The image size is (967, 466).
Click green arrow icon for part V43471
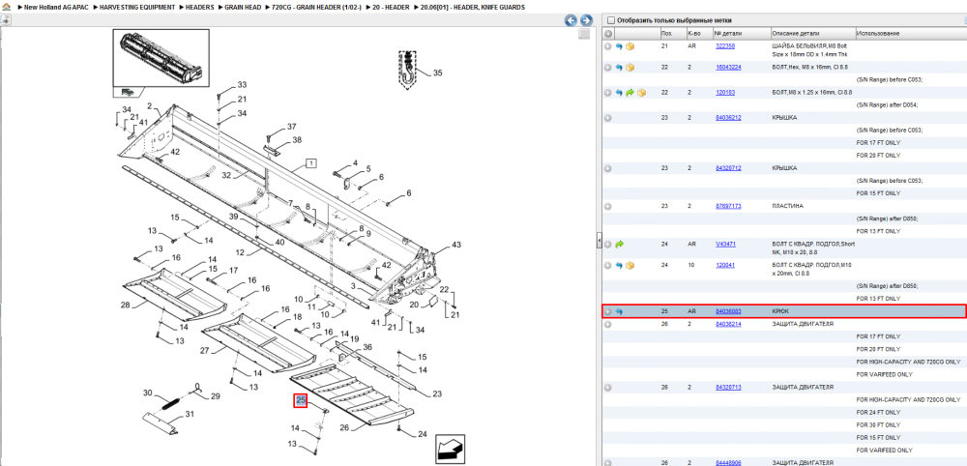pos(619,244)
